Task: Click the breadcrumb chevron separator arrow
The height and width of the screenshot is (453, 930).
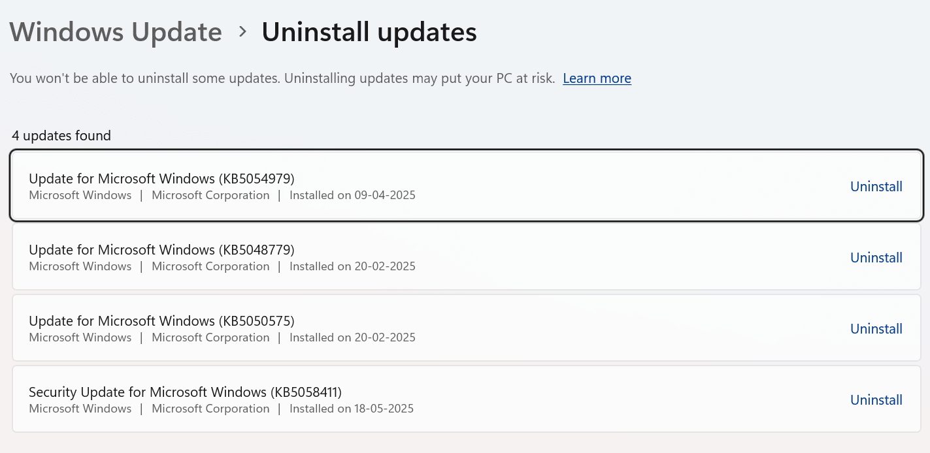Action: [x=242, y=31]
